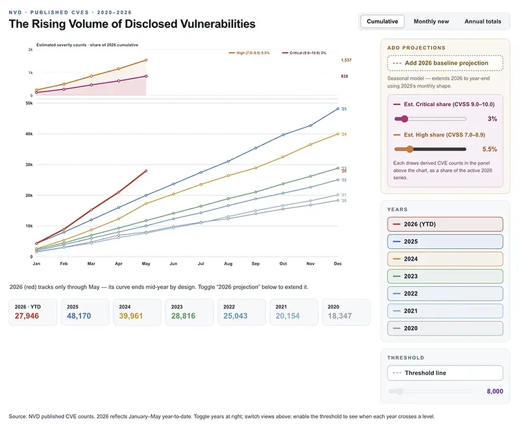
Task: Click the 2025 December endpoint marker
Action: (x=337, y=109)
